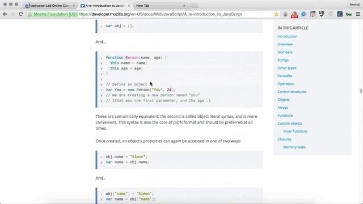Open the Strings section link
The image size is (363, 204).
(x=283, y=60)
